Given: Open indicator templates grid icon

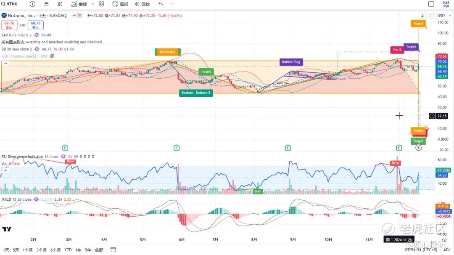Looking at the screenshot, I should [101, 4].
